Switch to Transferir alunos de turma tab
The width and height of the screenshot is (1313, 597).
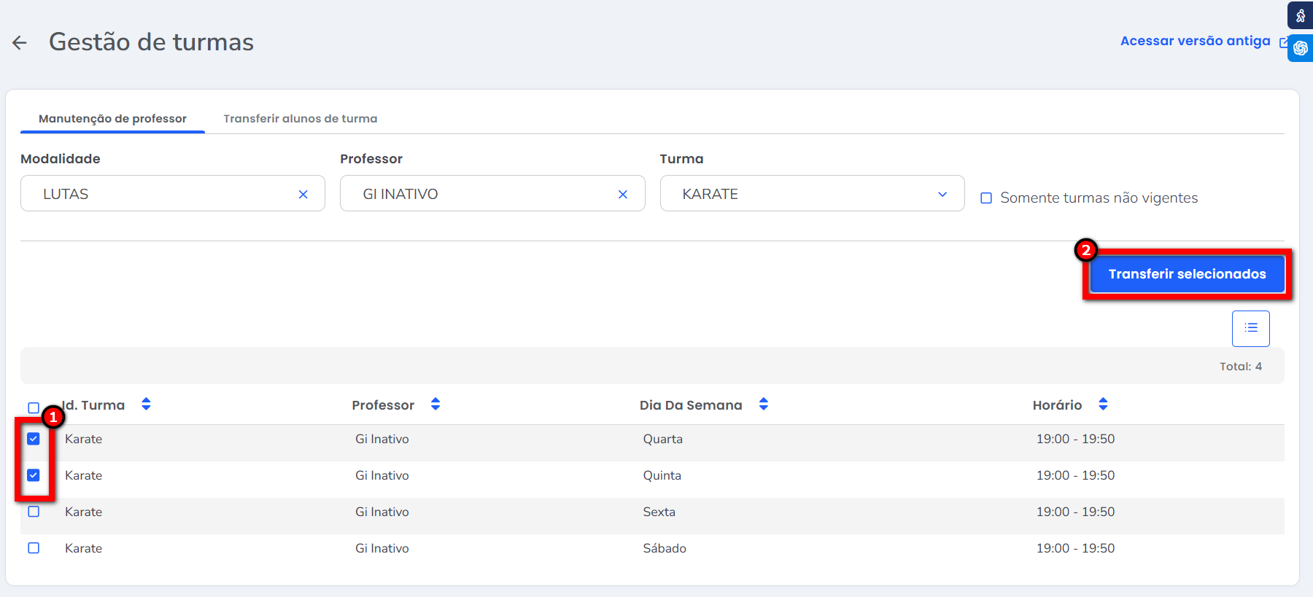(300, 119)
